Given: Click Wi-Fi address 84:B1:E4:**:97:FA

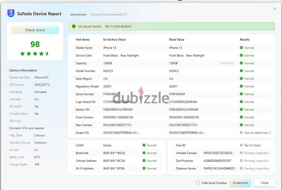Looking at the screenshot, I should point(114,168).
